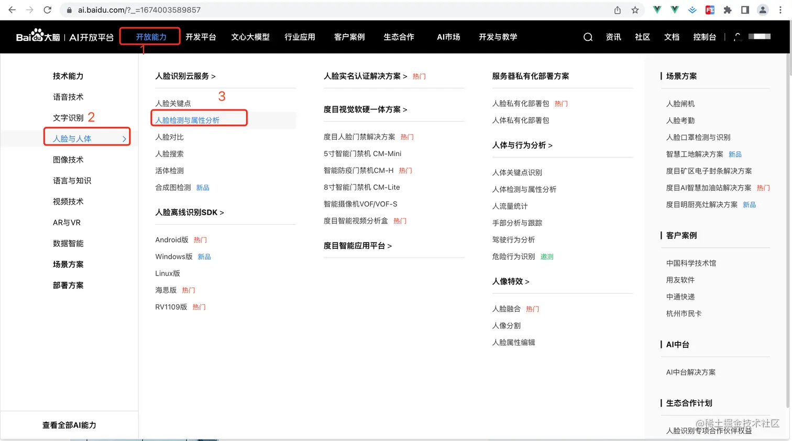Expand 度目智能应用平台 > heading
Image resolution: width=792 pixels, height=441 pixels.
coord(358,246)
